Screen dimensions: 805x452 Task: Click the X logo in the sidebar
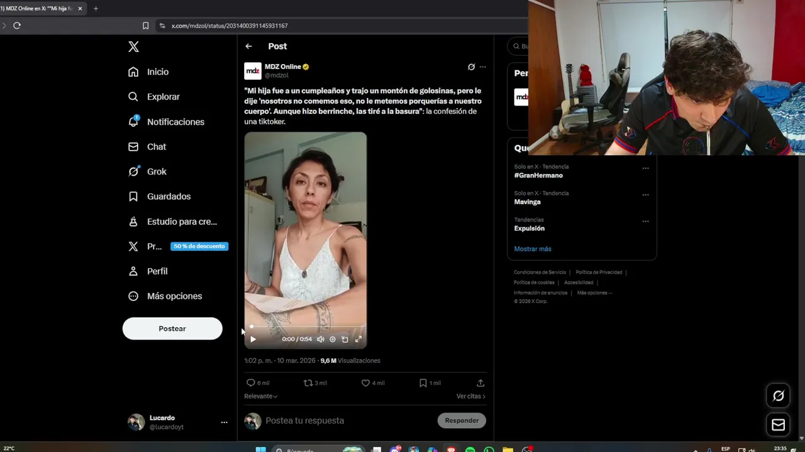tap(133, 46)
